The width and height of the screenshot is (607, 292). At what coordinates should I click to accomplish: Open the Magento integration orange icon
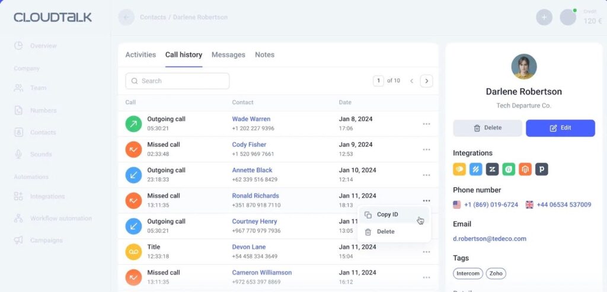tap(525, 169)
